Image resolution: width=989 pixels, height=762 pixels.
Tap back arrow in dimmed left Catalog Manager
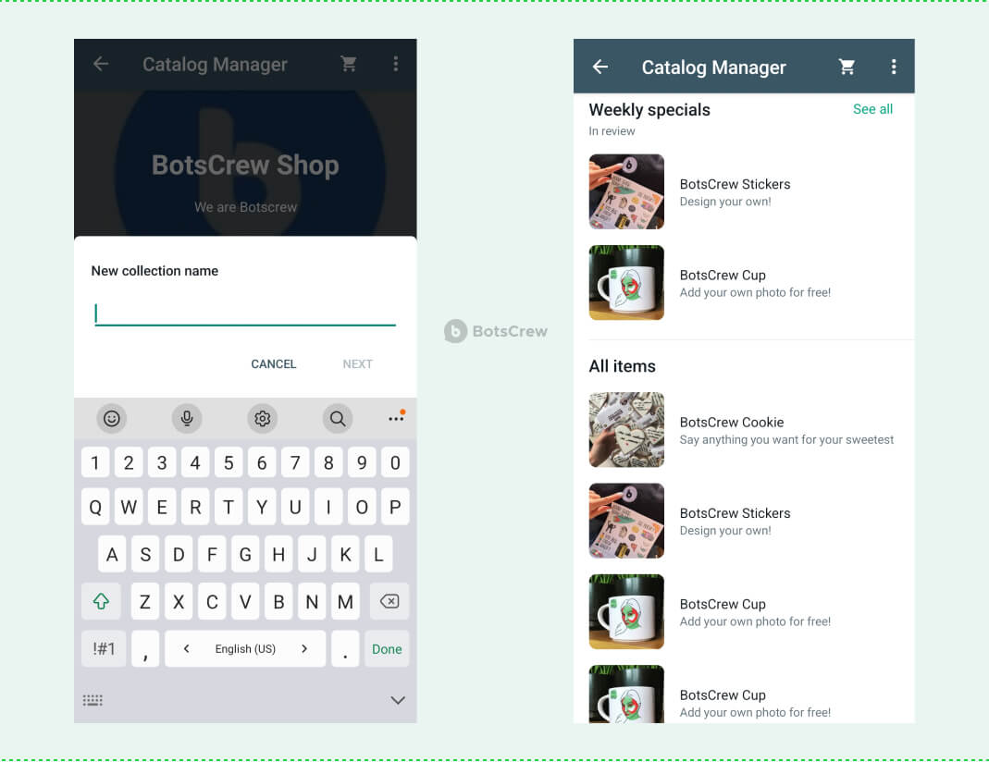[x=101, y=64]
